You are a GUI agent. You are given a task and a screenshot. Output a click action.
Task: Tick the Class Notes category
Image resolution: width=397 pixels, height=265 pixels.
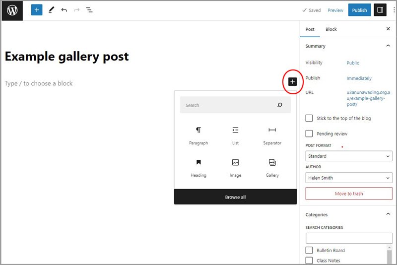click(309, 261)
